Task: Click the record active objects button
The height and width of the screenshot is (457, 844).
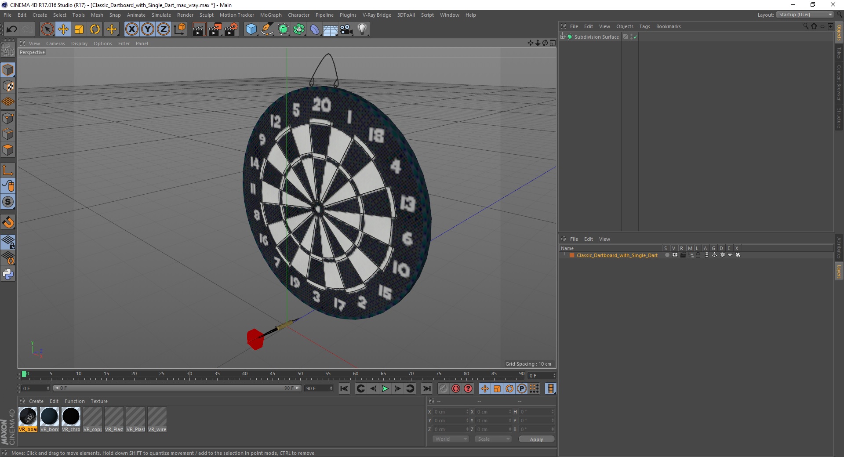Action: (x=444, y=388)
